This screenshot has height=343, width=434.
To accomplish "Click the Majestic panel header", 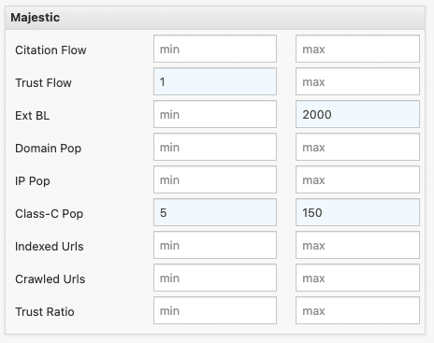I will point(215,18).
